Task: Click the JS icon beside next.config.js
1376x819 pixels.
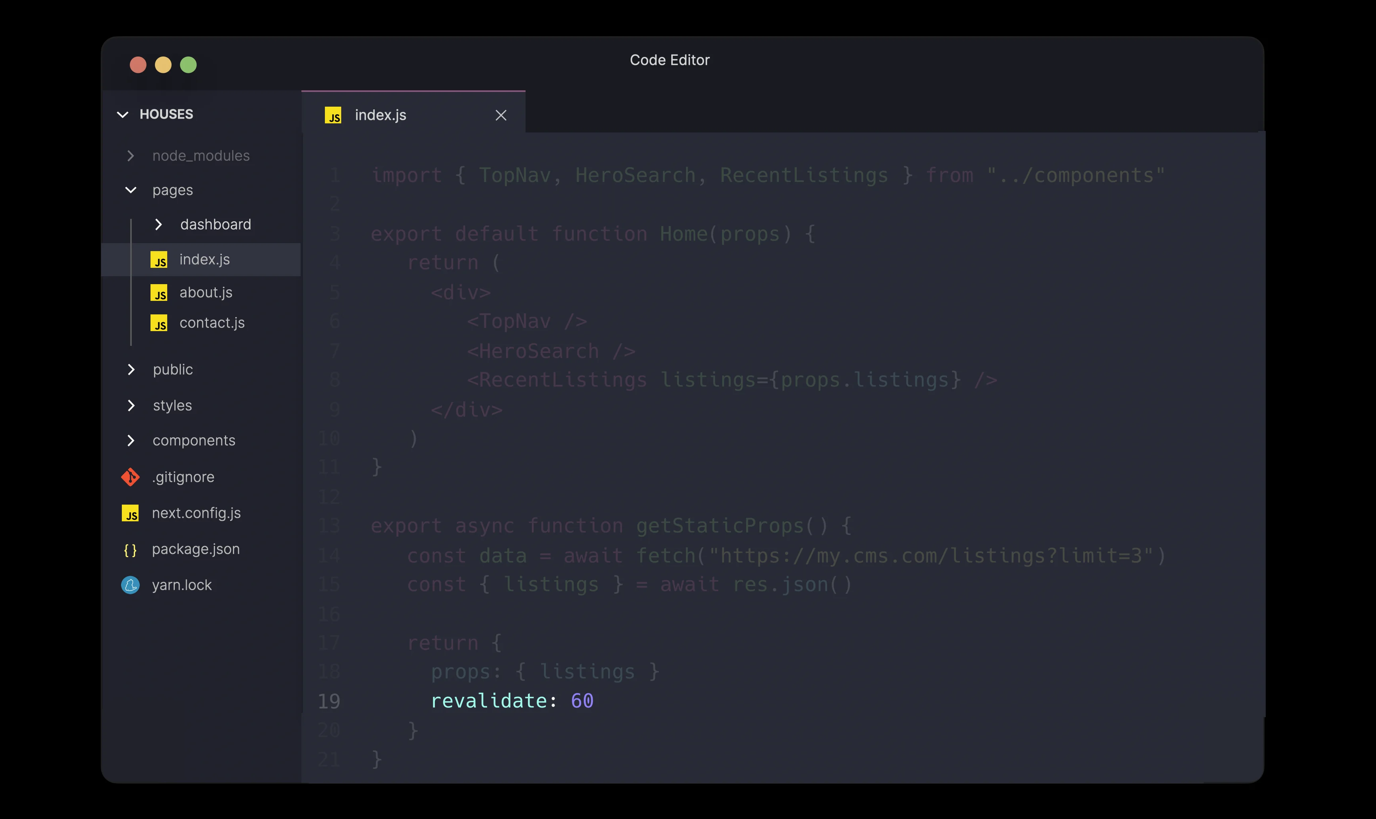Action: (x=130, y=513)
